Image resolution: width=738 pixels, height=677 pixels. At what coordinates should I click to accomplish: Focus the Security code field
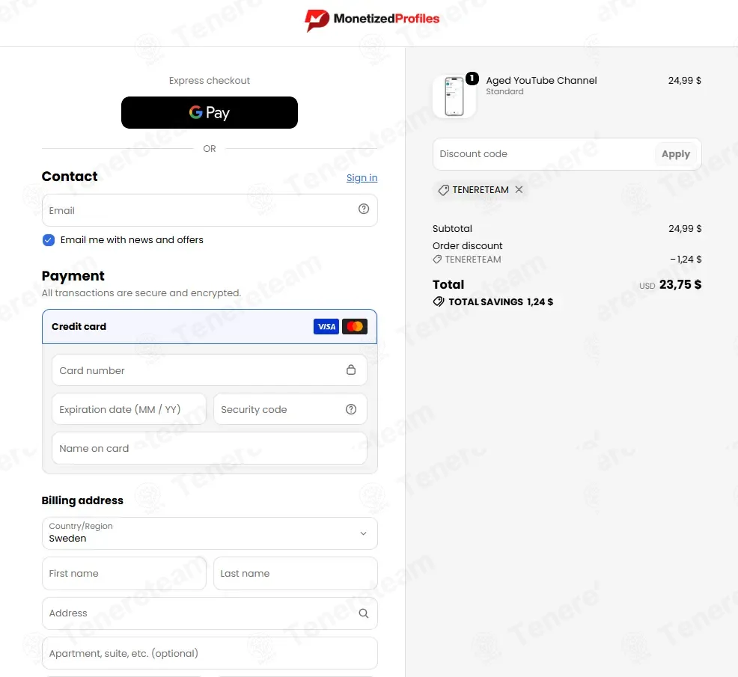click(x=290, y=409)
